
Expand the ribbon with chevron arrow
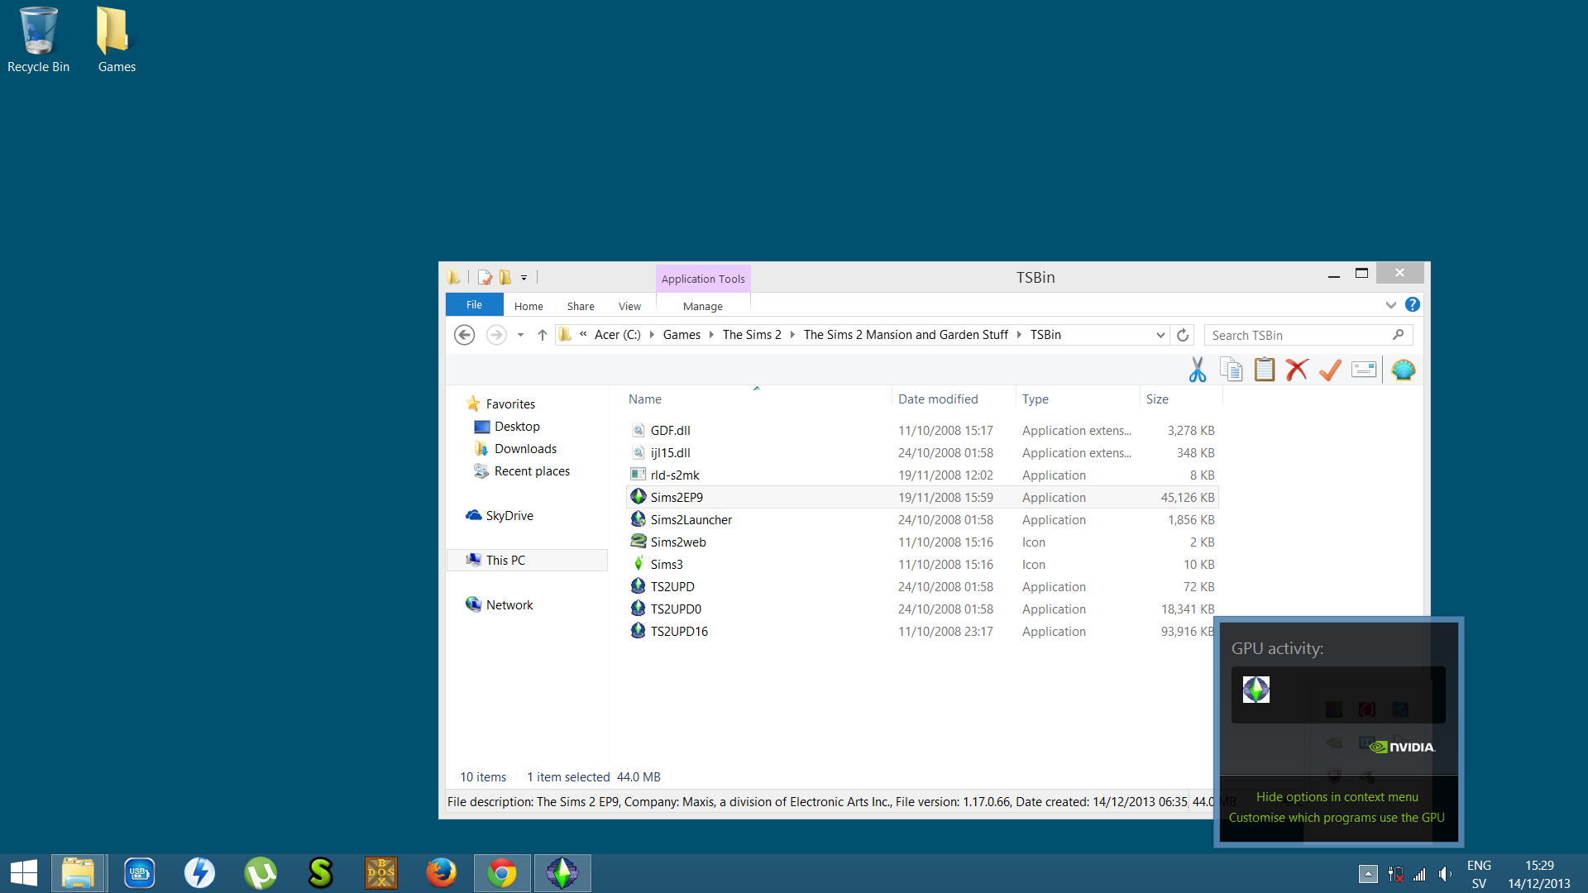(x=1390, y=305)
